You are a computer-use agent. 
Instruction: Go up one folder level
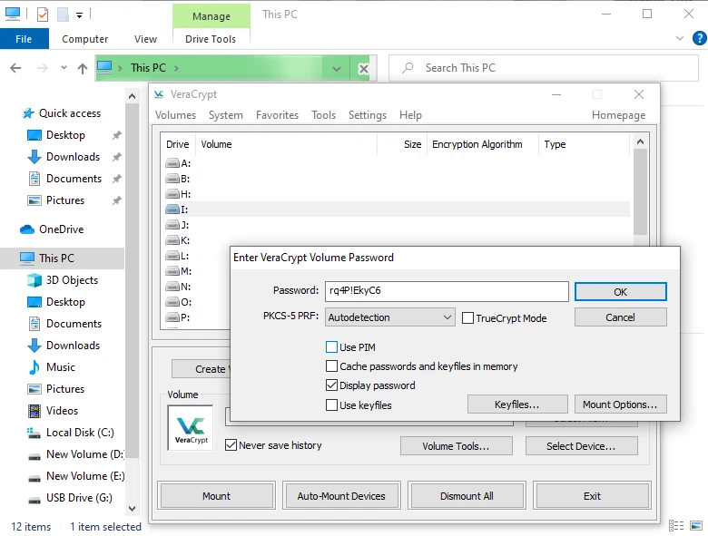tap(83, 68)
